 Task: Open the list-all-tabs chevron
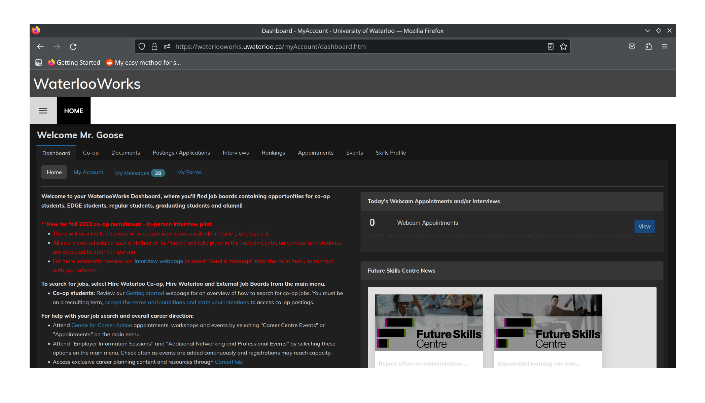click(x=647, y=30)
